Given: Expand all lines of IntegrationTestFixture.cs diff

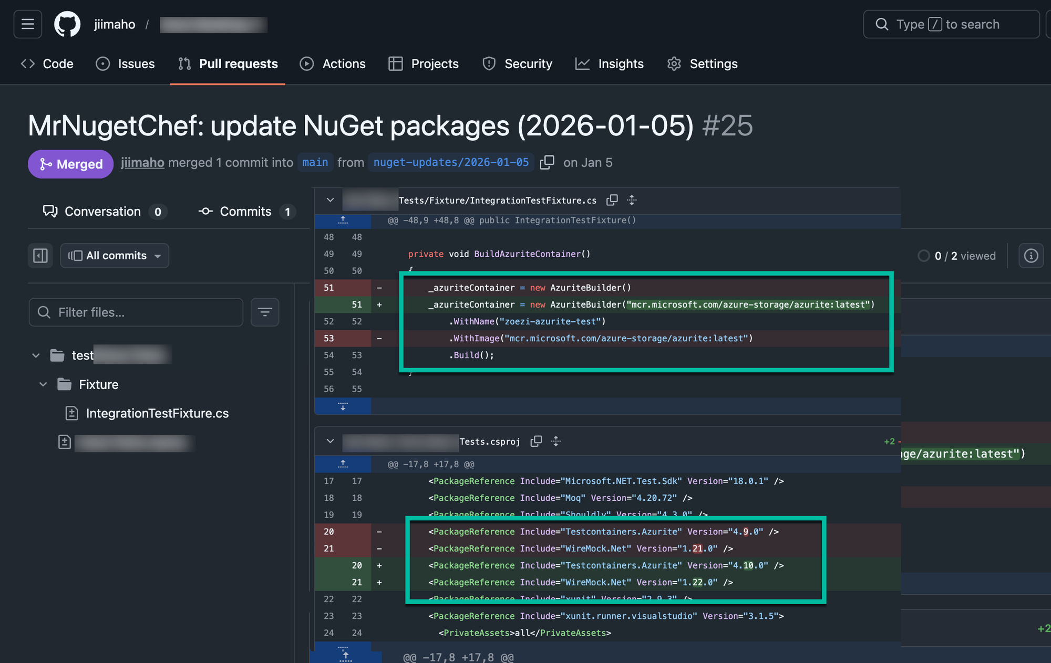Looking at the screenshot, I should click(632, 200).
